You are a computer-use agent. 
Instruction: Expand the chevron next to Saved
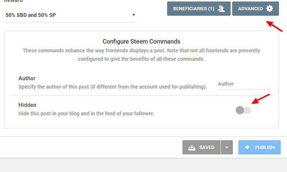click(x=227, y=147)
